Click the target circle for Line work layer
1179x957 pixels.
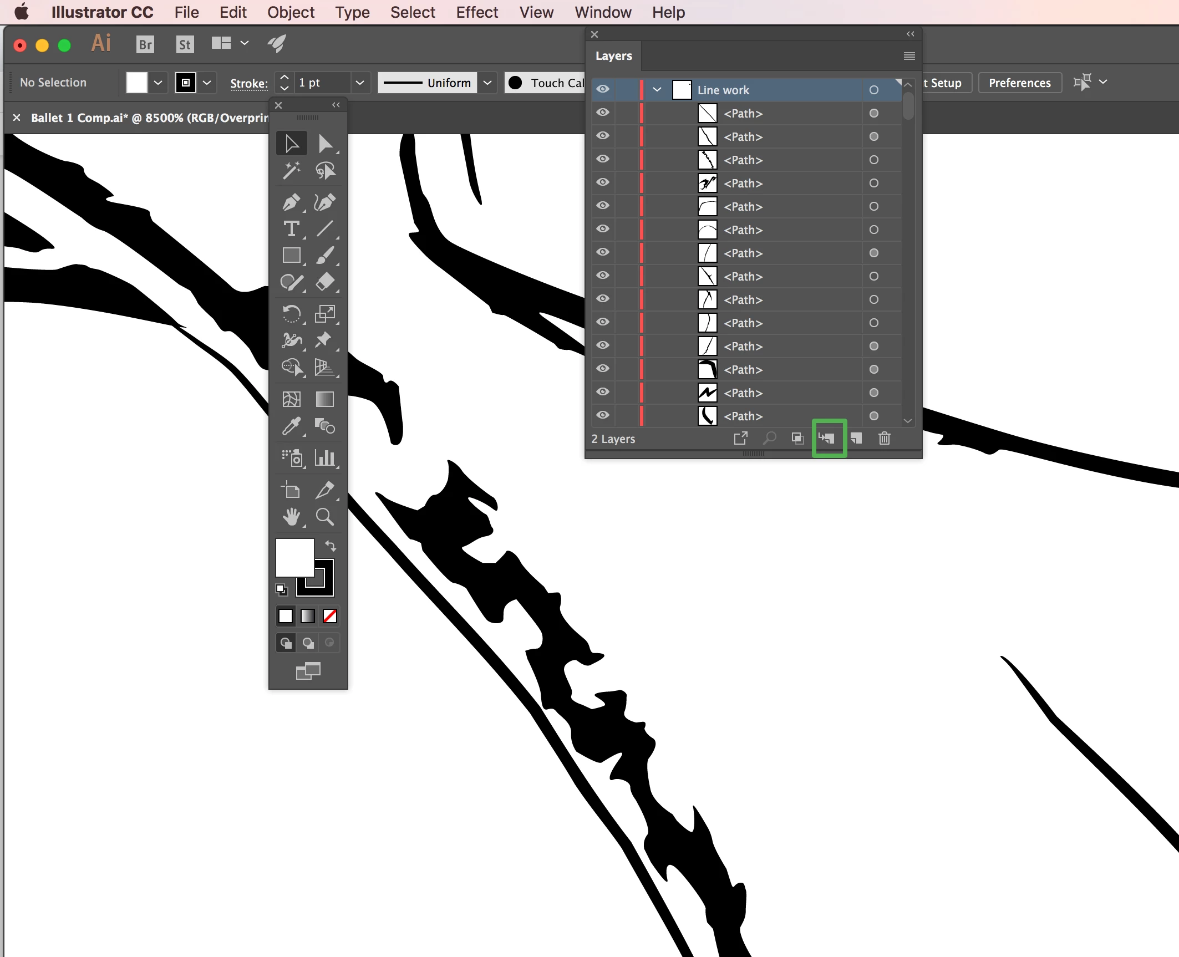(x=874, y=90)
